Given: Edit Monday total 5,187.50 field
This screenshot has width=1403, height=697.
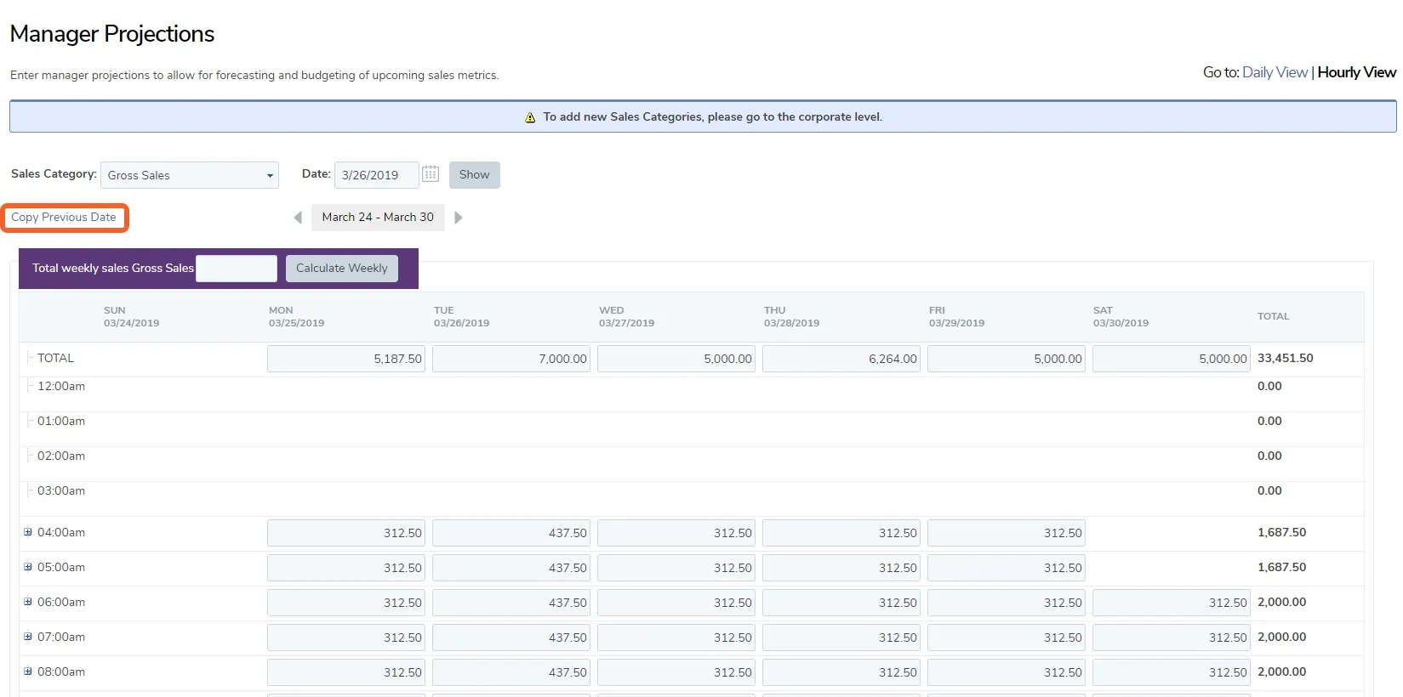Looking at the screenshot, I should 346,359.
